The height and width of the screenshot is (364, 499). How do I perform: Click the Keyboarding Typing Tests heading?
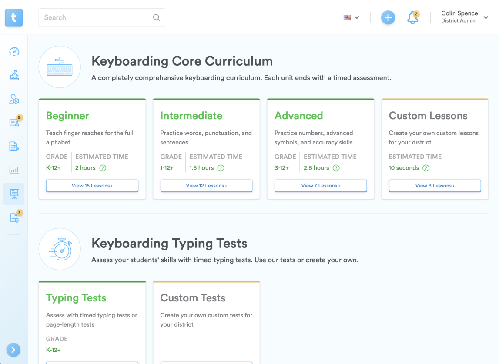pos(169,244)
